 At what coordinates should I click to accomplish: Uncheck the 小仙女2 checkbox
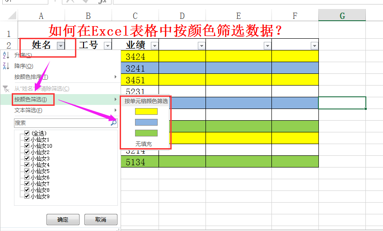point(27,152)
